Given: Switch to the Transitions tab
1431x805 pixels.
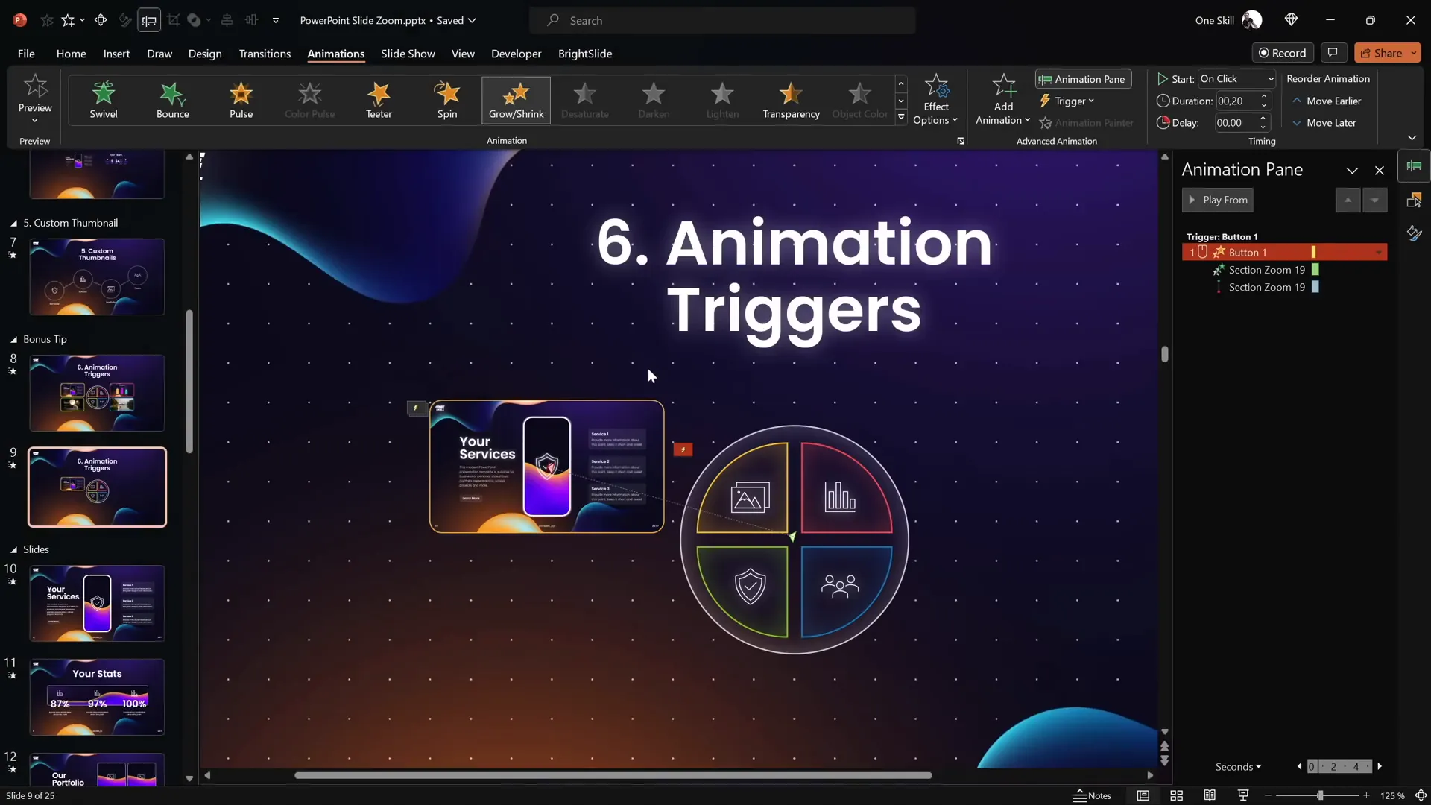Looking at the screenshot, I should 265,54.
